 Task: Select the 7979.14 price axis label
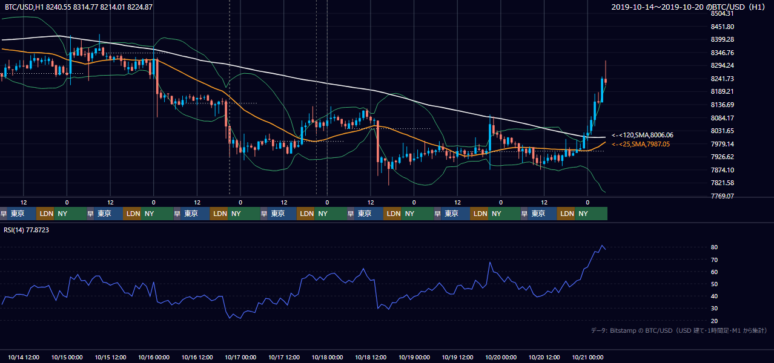pyautogui.click(x=723, y=144)
